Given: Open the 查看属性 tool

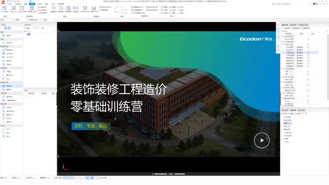Looking at the screenshot, I should click(x=68, y=10).
